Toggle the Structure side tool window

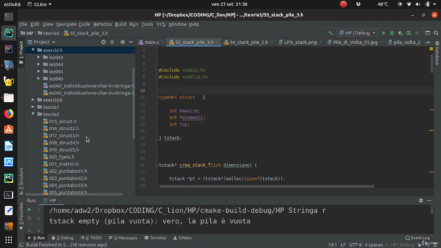click(x=21, y=180)
